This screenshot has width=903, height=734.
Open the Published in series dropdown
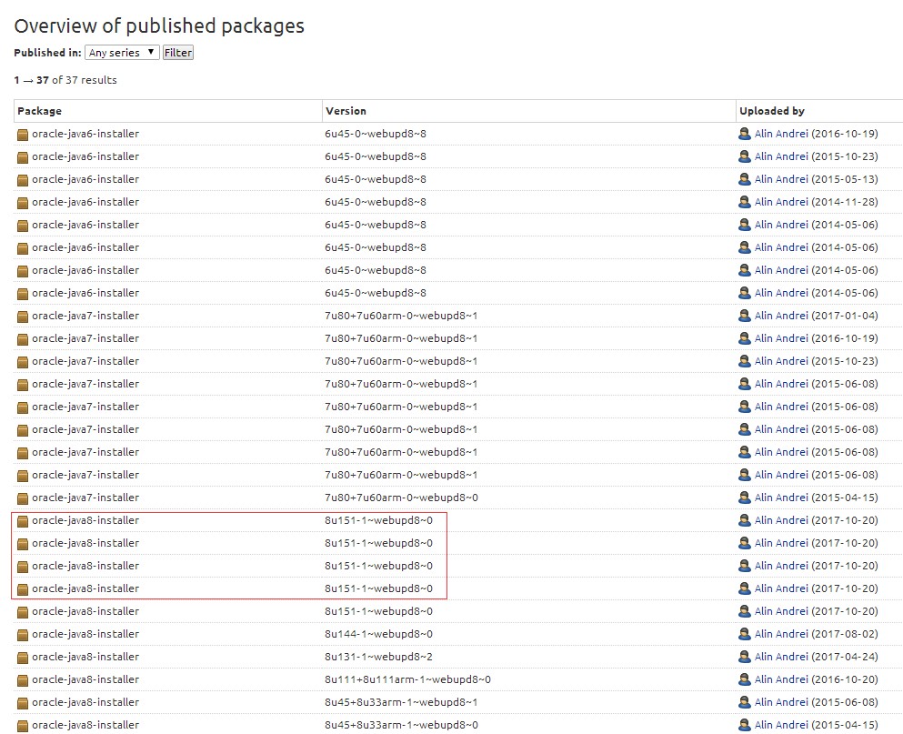pyautogui.click(x=122, y=53)
